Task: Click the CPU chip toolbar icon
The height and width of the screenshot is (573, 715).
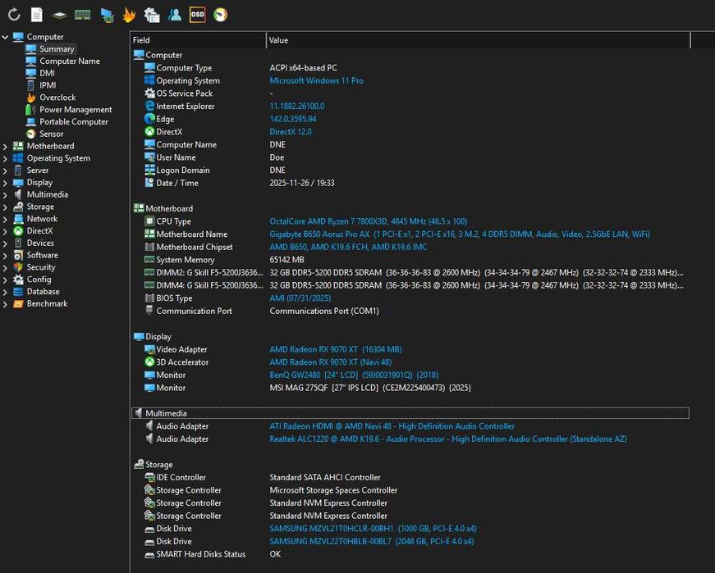Action: [x=59, y=15]
